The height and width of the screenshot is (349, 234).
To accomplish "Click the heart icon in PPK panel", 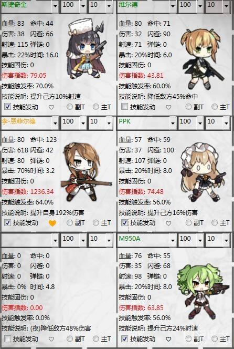I will 168,223.
